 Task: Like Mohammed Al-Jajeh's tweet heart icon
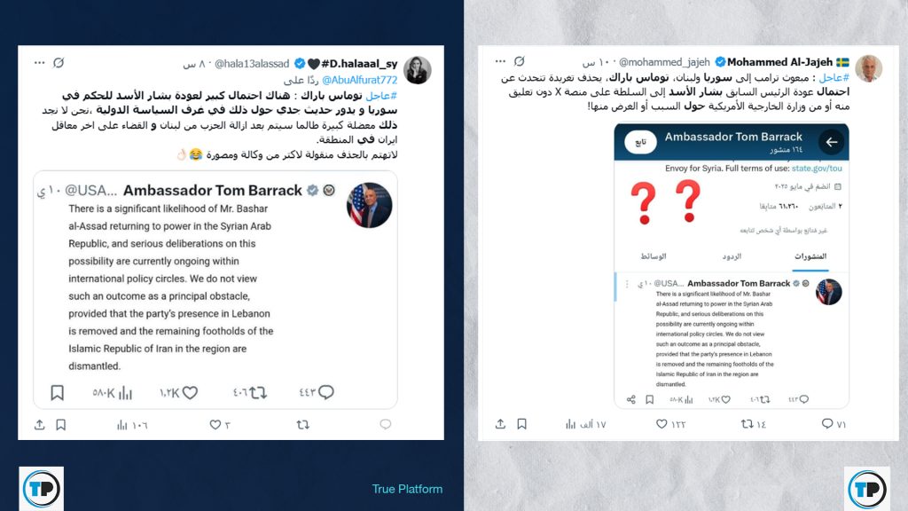[661, 424]
